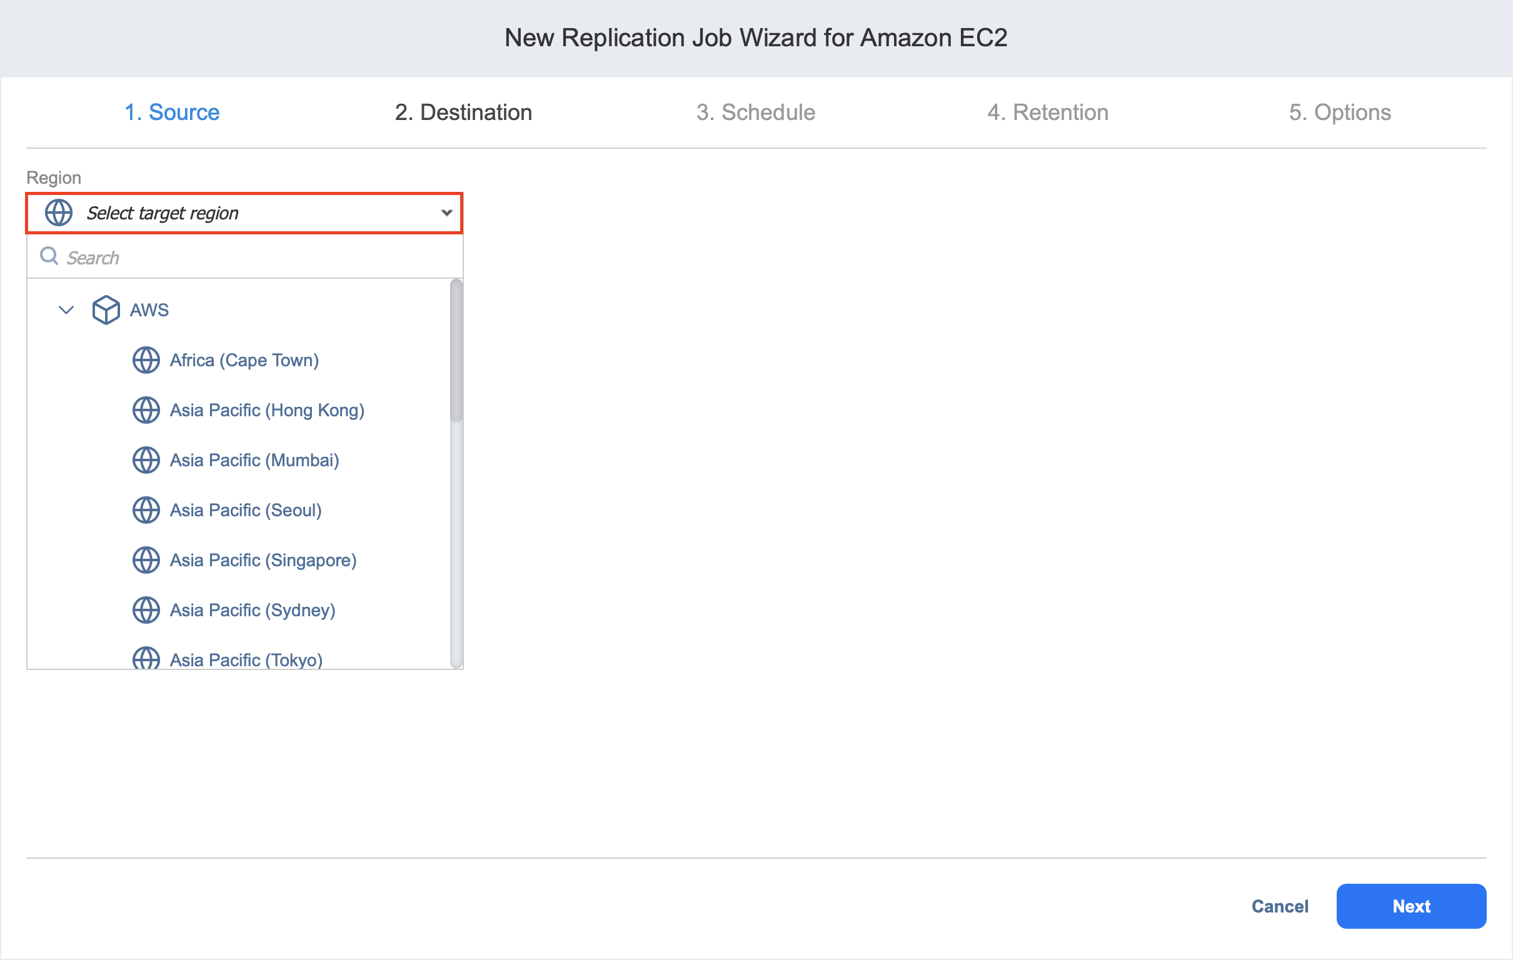The width and height of the screenshot is (1513, 960).
Task: Click the region list scrollbar thumb
Action: [x=456, y=352]
